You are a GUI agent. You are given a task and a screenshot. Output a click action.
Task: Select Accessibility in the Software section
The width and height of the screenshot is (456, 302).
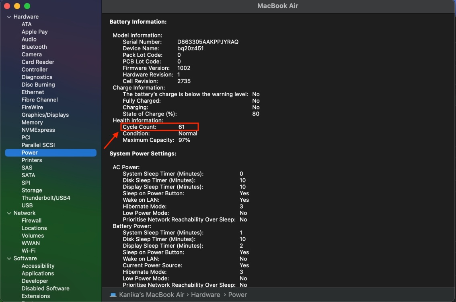(38, 266)
